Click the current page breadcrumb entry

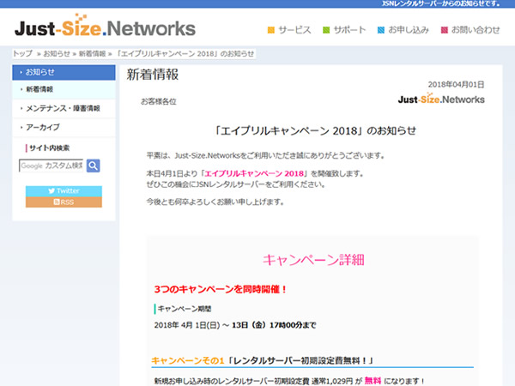pos(185,53)
